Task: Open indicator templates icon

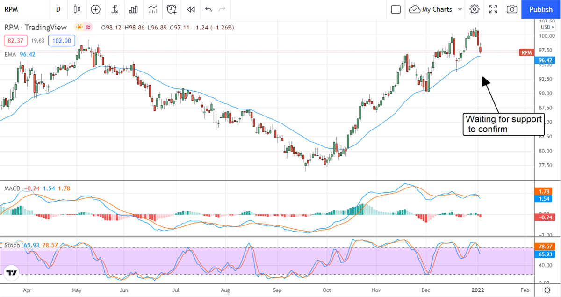Action: click(x=152, y=9)
